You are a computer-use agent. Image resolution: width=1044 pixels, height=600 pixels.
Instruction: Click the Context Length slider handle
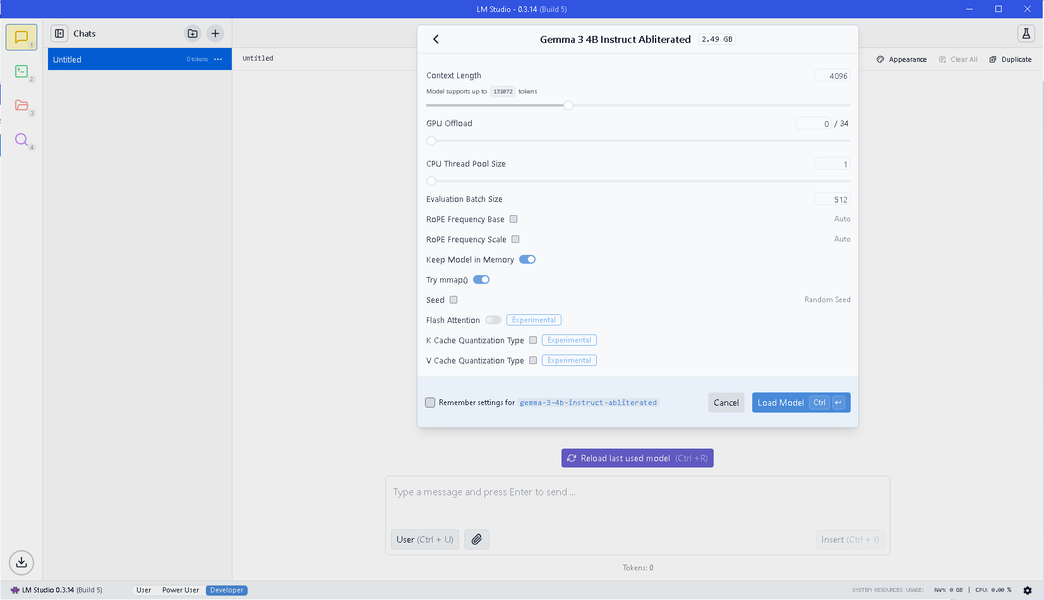tap(568, 105)
